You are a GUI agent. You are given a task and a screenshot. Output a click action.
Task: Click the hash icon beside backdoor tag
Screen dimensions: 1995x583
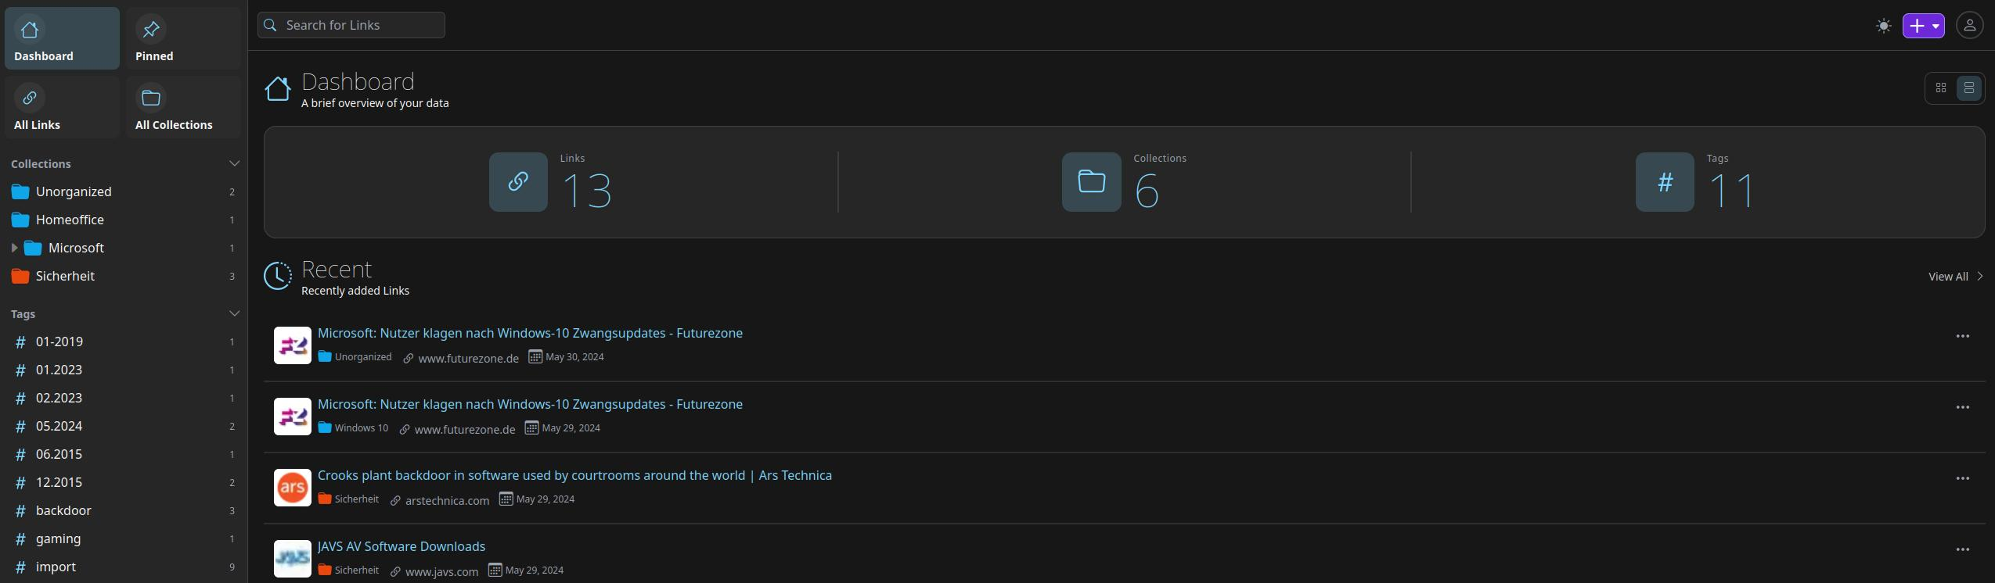tap(20, 510)
